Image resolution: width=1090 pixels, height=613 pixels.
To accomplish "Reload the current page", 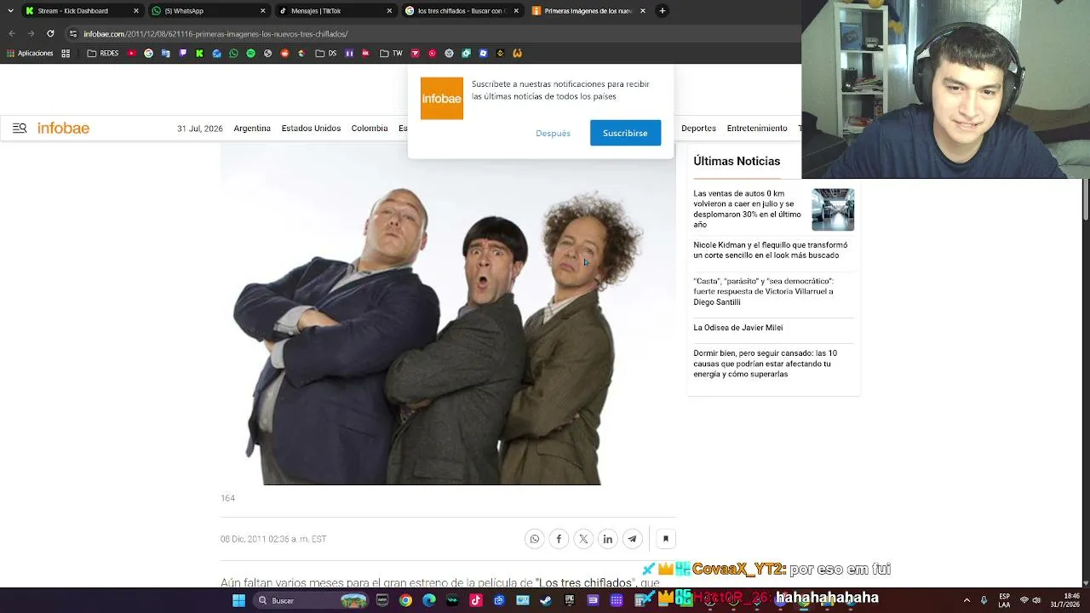I will click(x=50, y=34).
